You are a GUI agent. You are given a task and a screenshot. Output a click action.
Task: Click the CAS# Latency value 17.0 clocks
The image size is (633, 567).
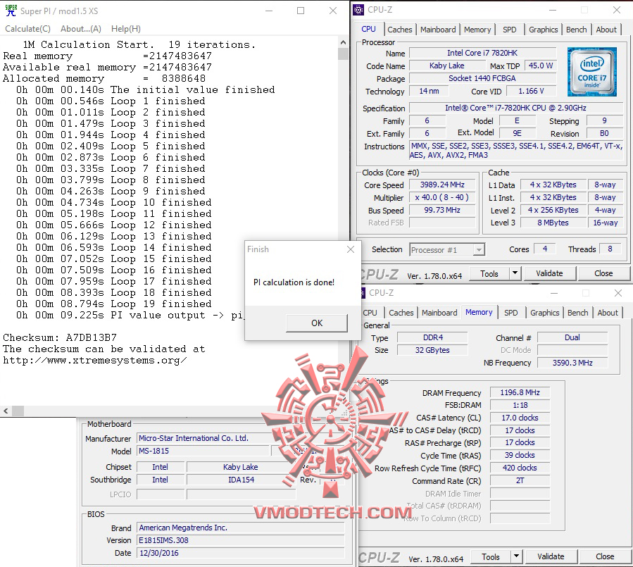point(520,418)
